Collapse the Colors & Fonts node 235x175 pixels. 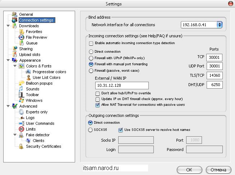pyautogui.click(x=15, y=66)
